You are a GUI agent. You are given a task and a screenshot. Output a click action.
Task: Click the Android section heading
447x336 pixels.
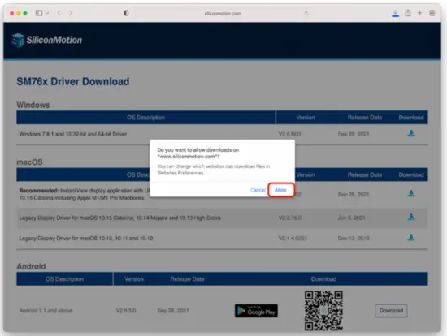coord(31,266)
